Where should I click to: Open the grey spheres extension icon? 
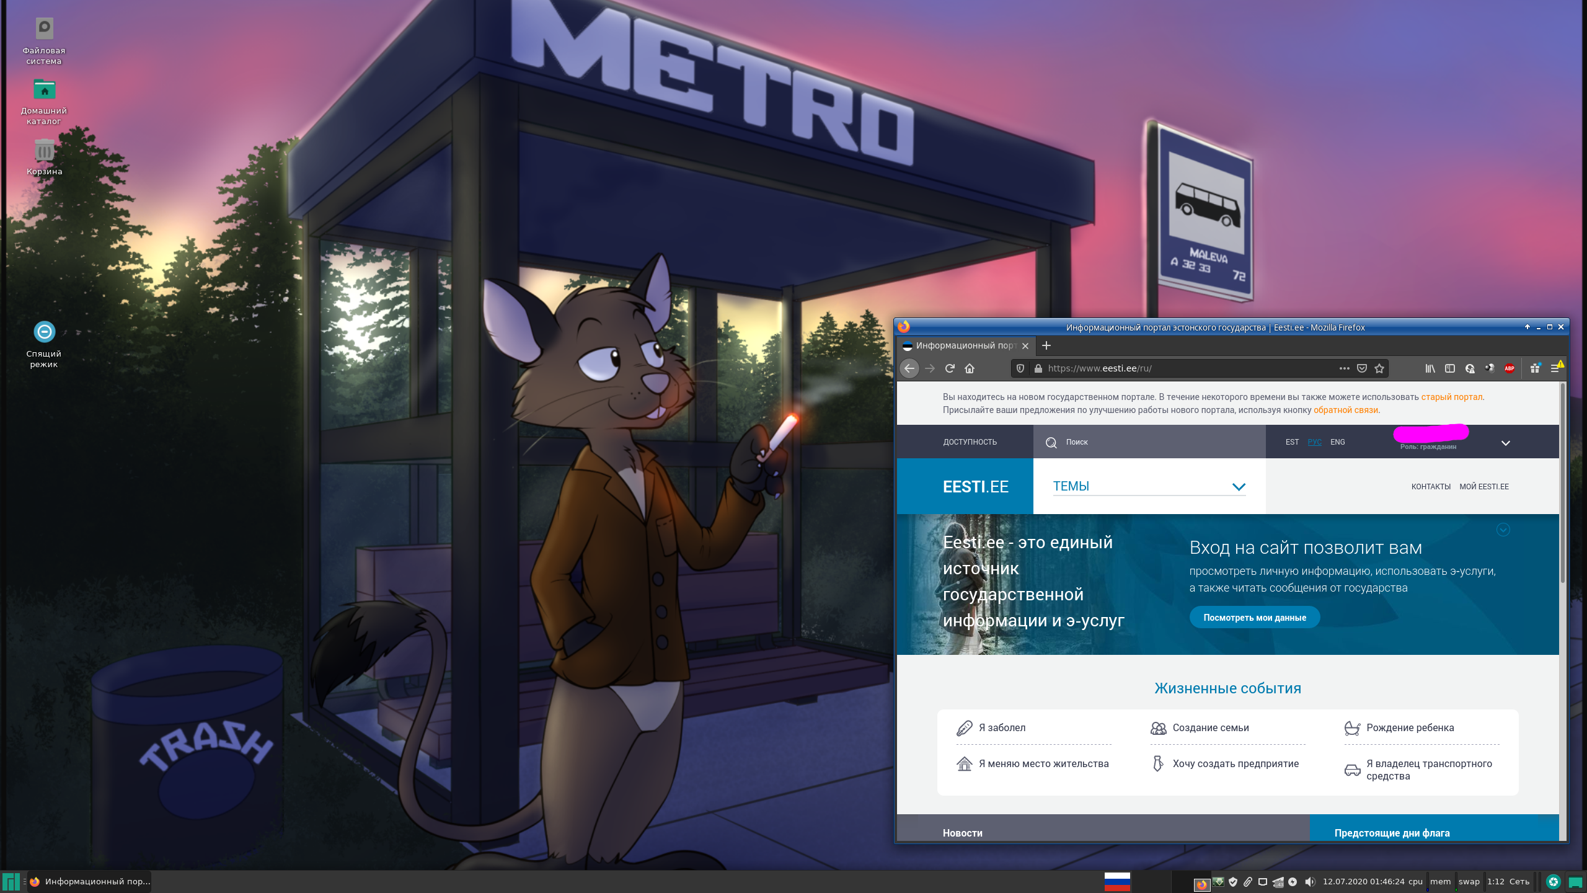pos(1490,368)
